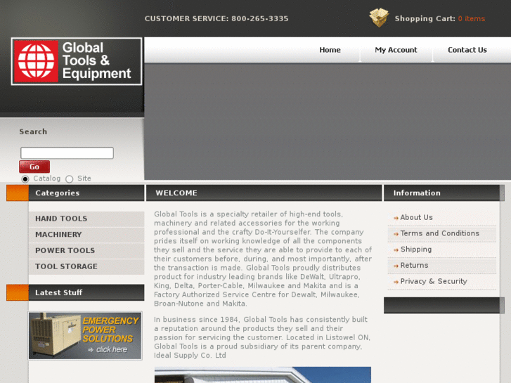
Task: Select the Catalog search radio button
Action: (25, 179)
